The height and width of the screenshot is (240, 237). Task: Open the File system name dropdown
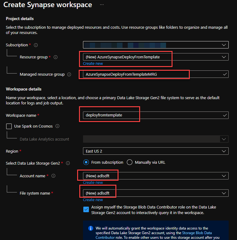pyautogui.click(x=156, y=193)
